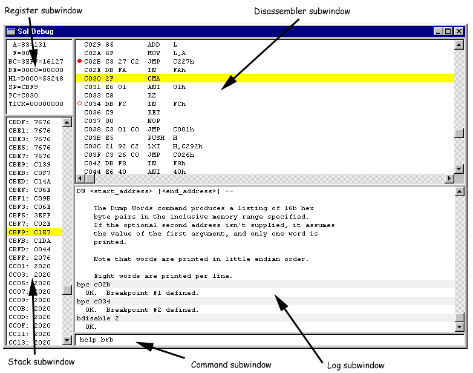
Task: Minimize the Sol Debug window
Action: tap(439, 31)
